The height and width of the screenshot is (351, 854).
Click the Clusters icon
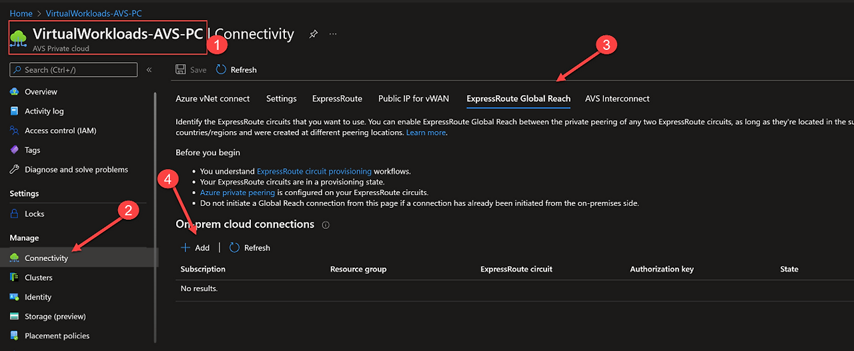[x=14, y=277]
